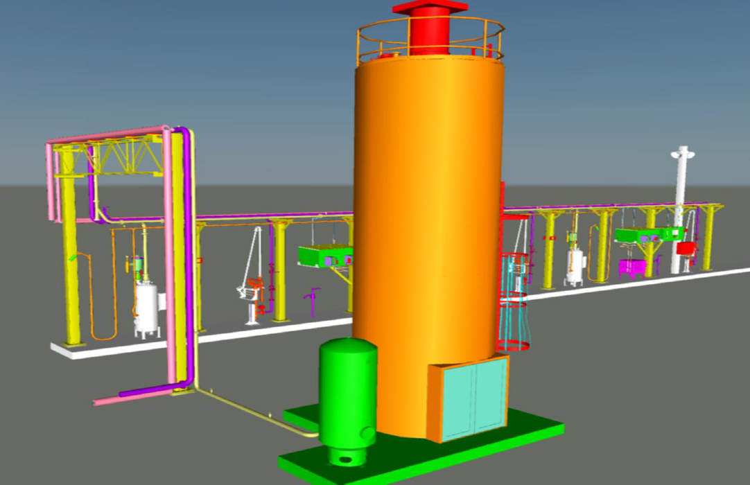Click the white vessel on the left side
The height and width of the screenshot is (485, 750).
(146, 310)
